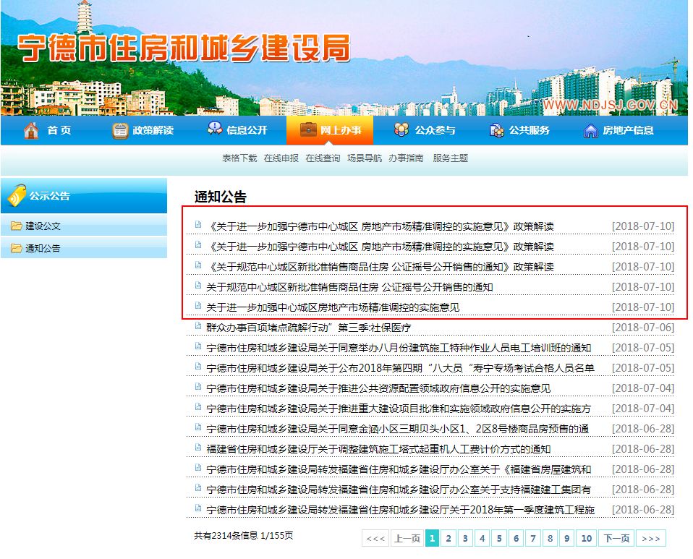This screenshot has width=693, height=559.
Task: Go to page 10 in pagination
Action: [x=587, y=538]
